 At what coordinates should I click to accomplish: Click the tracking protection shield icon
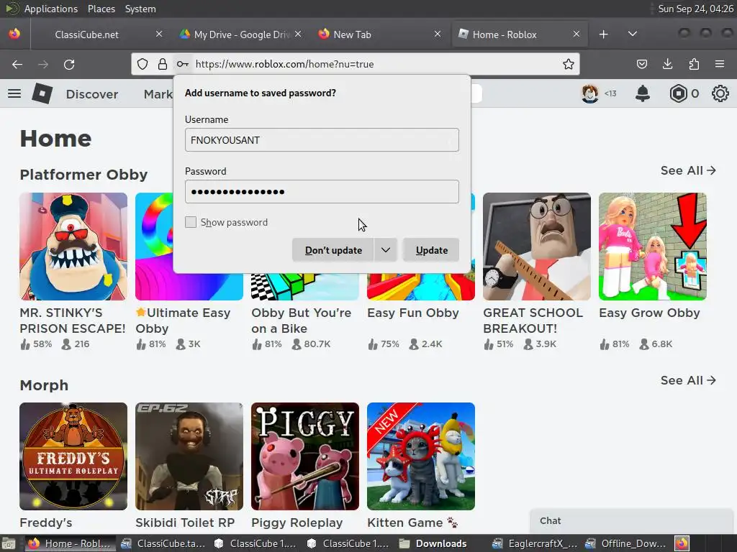[143, 64]
